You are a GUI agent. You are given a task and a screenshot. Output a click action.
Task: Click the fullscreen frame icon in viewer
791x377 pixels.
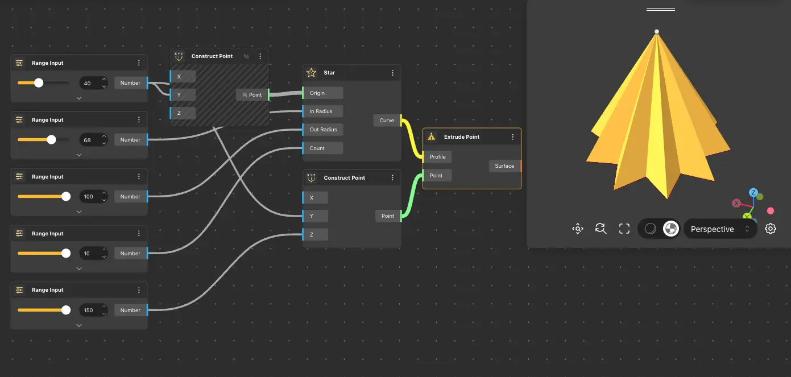[x=624, y=229]
